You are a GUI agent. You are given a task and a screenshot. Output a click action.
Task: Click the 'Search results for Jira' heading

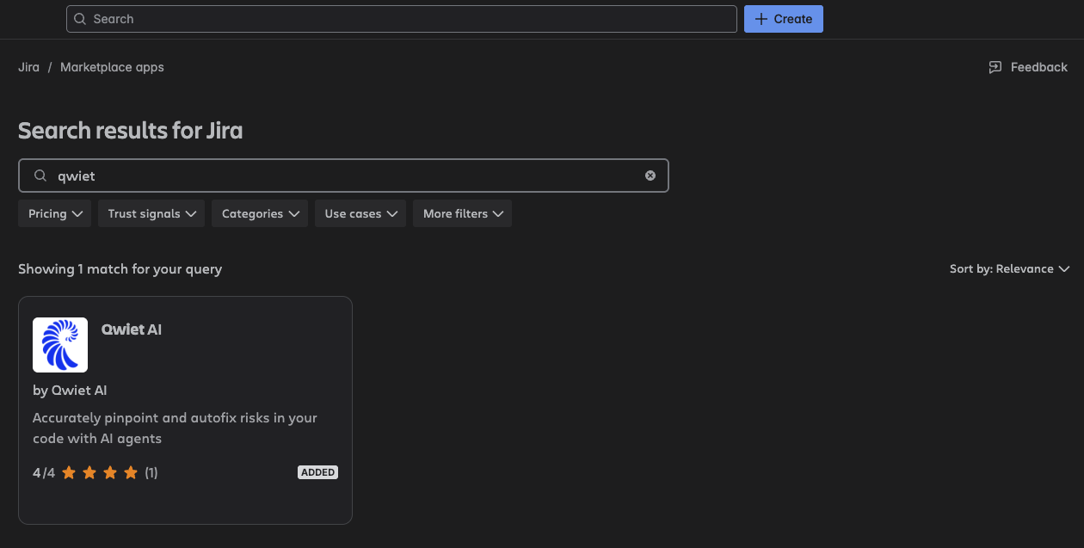click(x=130, y=131)
